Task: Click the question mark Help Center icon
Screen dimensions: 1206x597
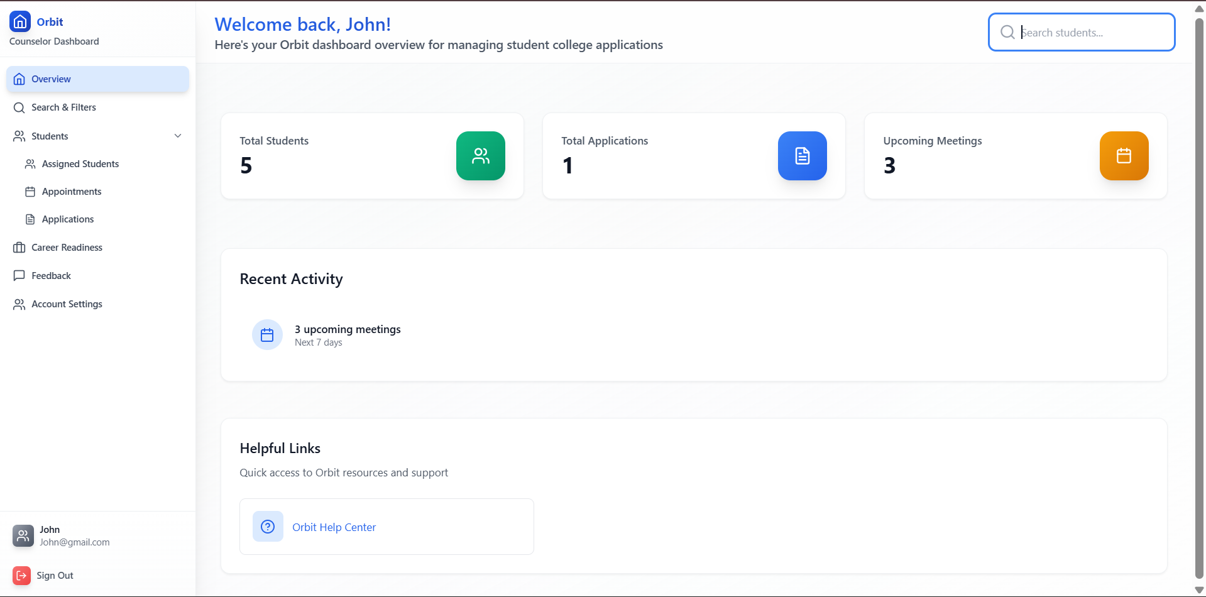Action: [x=268, y=527]
